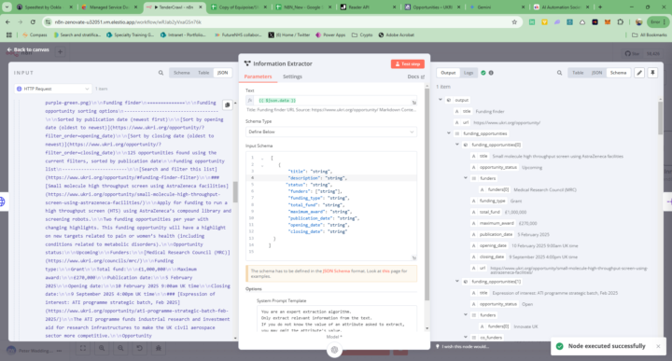672x361 pixels.
Task: Switch to the Reader API browser tab
Action: (x=368, y=7)
